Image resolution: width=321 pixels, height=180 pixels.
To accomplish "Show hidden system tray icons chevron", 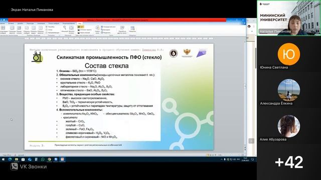I will click(x=221, y=159).
